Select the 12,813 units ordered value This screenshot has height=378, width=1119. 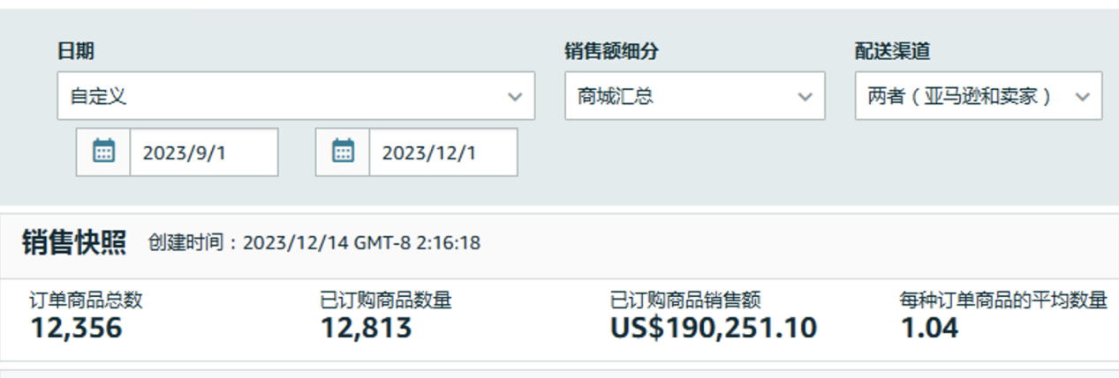[x=366, y=328]
